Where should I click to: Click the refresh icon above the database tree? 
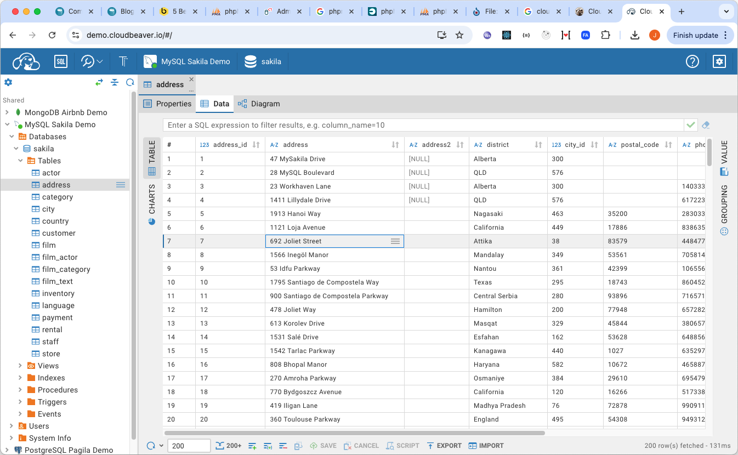[x=130, y=82]
